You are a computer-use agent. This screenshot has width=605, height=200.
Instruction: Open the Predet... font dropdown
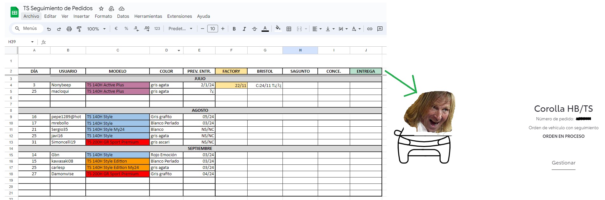pyautogui.click(x=180, y=29)
